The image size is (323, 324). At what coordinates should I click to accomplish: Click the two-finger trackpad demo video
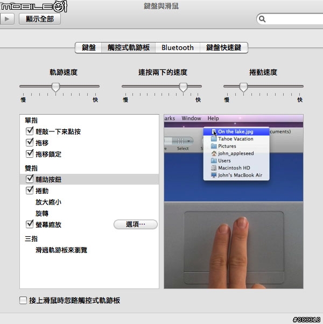(234, 201)
